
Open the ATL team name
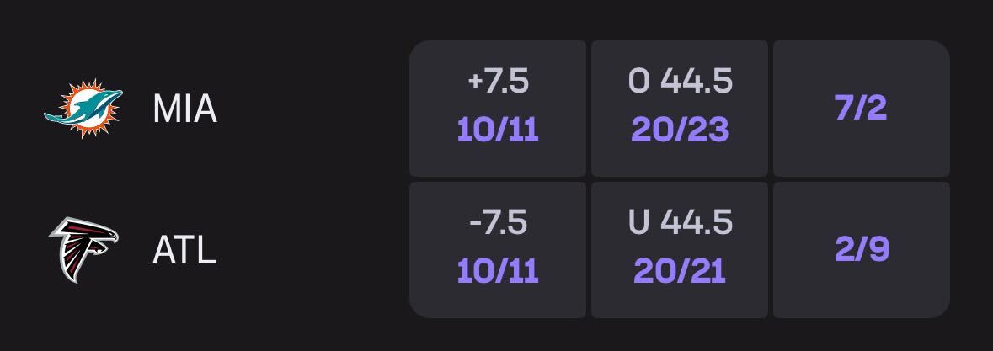pos(184,250)
